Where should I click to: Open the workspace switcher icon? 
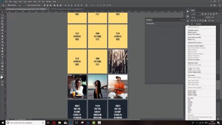(x=215, y=6)
